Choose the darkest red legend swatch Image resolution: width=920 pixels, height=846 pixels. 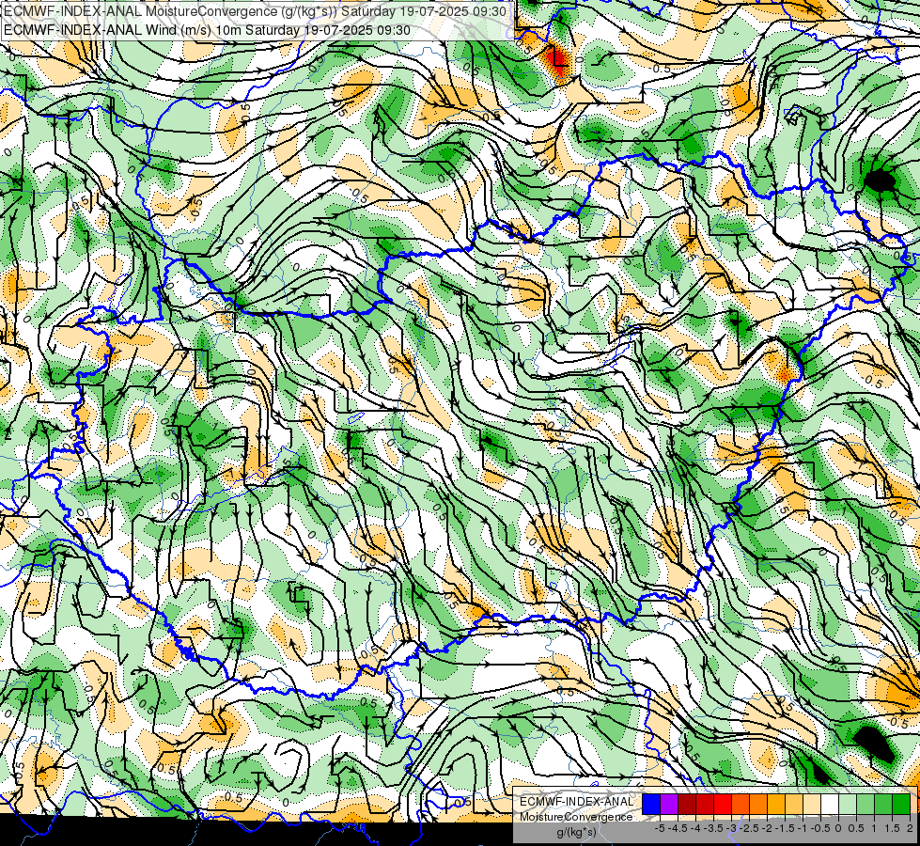click(687, 804)
